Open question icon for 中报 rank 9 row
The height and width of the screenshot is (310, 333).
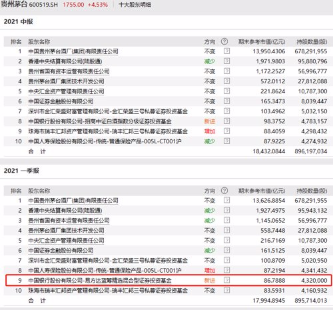(x=226, y=131)
